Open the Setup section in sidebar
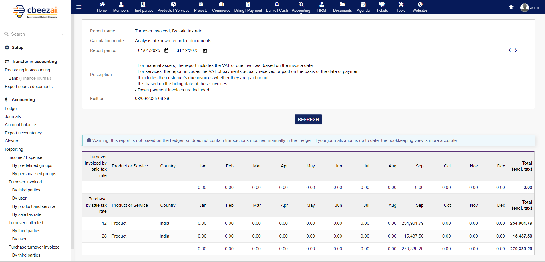The height and width of the screenshot is (262, 545). [17, 48]
